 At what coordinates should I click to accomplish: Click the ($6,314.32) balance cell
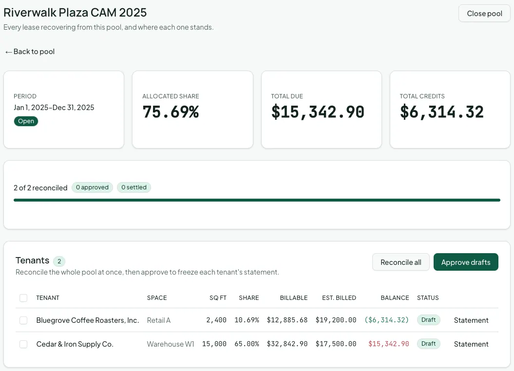click(x=386, y=320)
